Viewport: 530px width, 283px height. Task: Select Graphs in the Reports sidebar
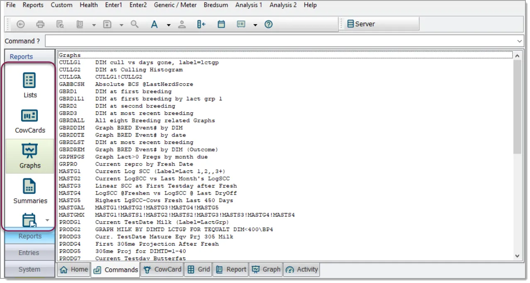(30, 156)
